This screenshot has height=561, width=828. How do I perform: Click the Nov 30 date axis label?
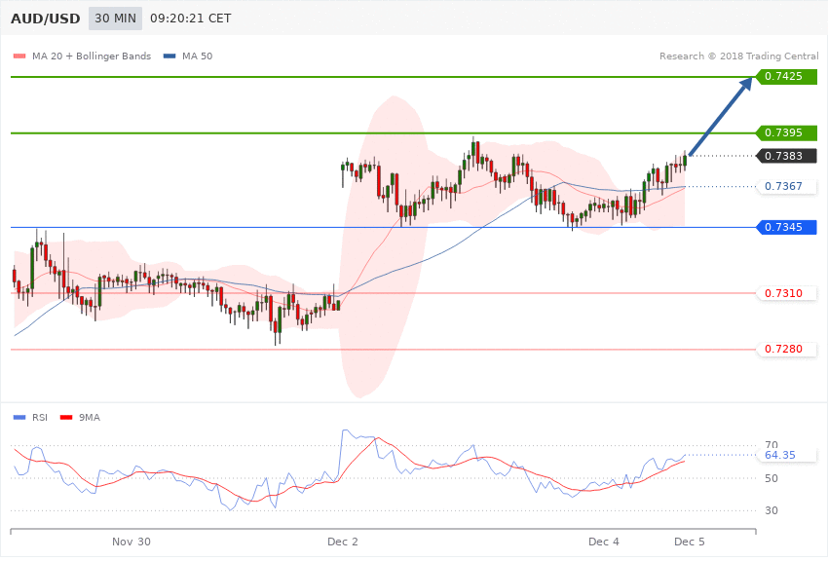click(132, 542)
